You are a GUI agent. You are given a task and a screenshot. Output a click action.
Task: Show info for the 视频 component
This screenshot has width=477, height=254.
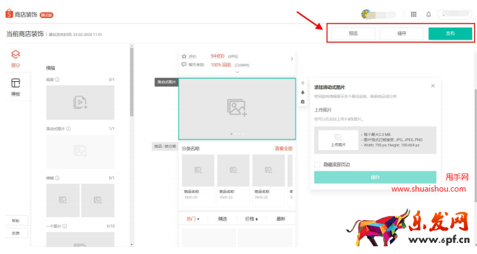click(x=57, y=80)
